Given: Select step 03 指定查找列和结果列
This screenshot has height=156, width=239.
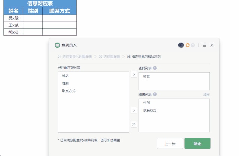Looking at the screenshot, I should 144,57.
